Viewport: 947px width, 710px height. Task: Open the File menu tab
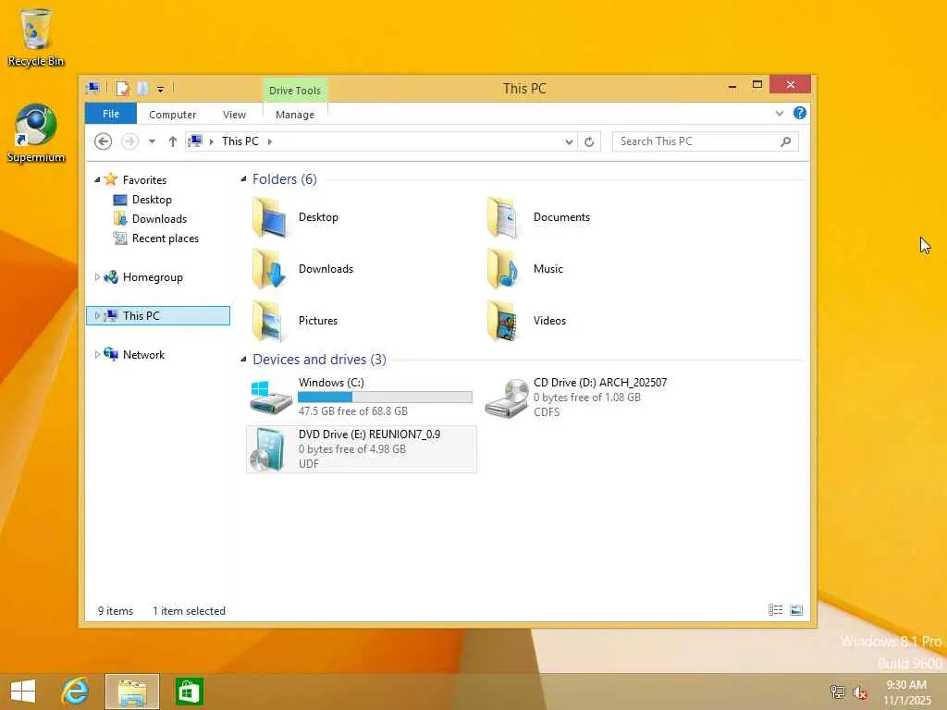[111, 114]
